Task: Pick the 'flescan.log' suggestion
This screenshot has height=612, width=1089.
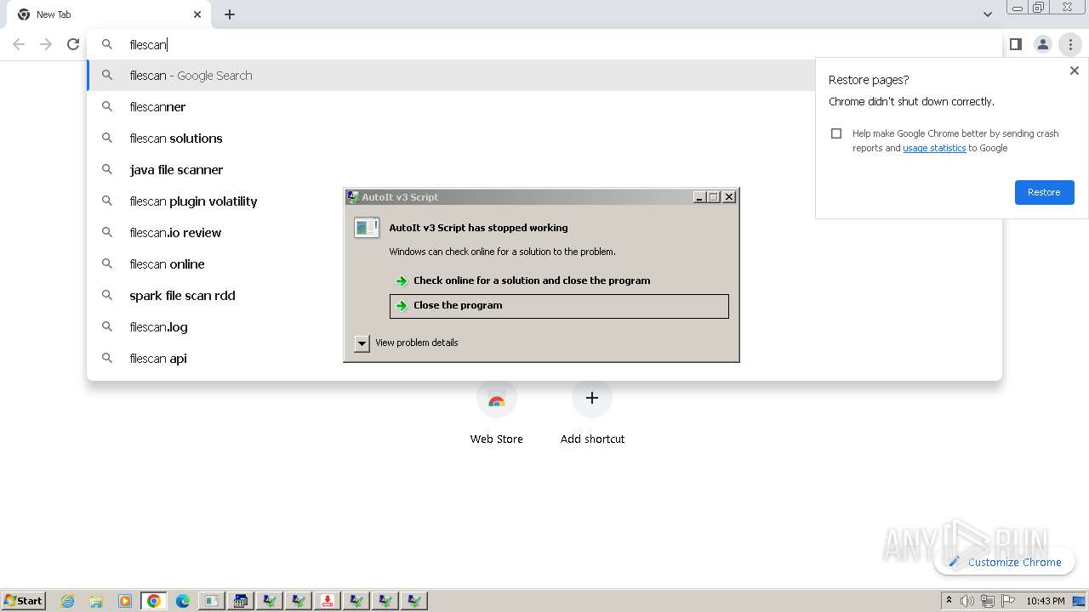Action: [214, 327]
